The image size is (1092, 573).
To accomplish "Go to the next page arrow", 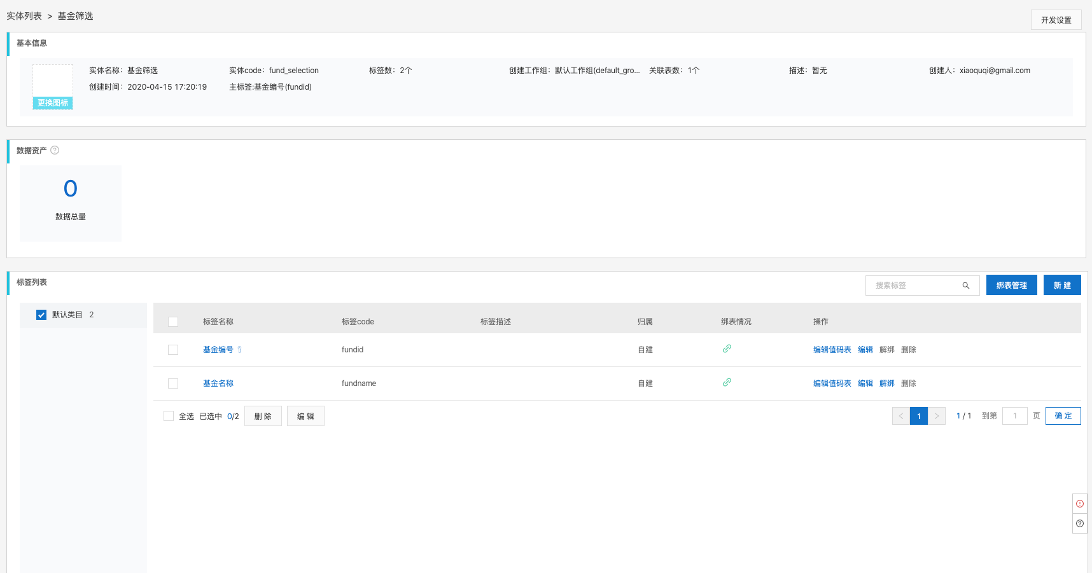I will click(x=937, y=416).
